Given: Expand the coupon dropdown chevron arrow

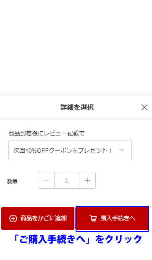Looking at the screenshot, I should pos(122,150).
